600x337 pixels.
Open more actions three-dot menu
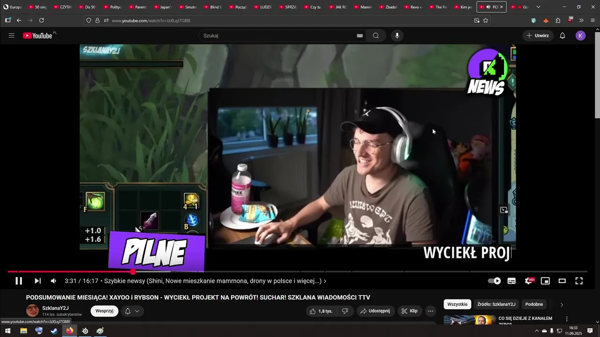[431, 311]
